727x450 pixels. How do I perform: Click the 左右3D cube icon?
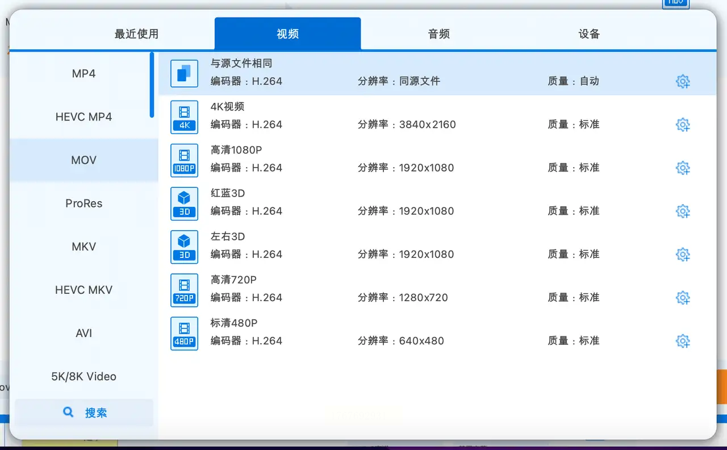pyautogui.click(x=185, y=247)
